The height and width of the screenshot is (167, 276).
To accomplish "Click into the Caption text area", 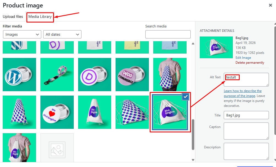I will pos(246,131).
